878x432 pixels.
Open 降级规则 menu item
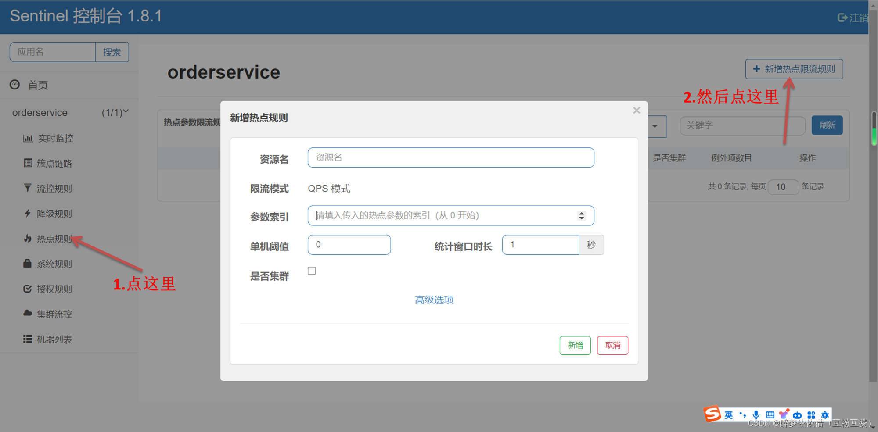tap(54, 214)
